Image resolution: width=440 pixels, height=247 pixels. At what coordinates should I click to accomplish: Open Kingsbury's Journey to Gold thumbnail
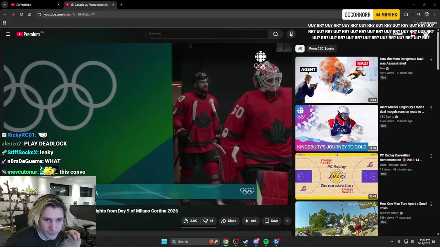click(337, 128)
